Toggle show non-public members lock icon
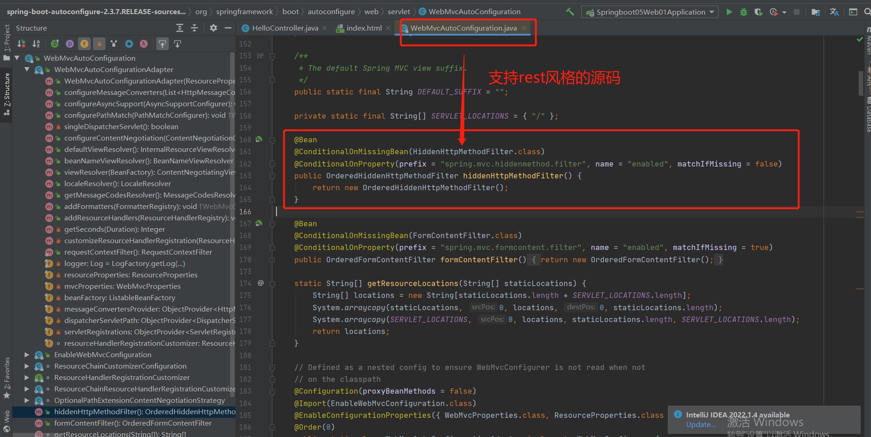Screen dimensions: 871x437 pos(99,44)
